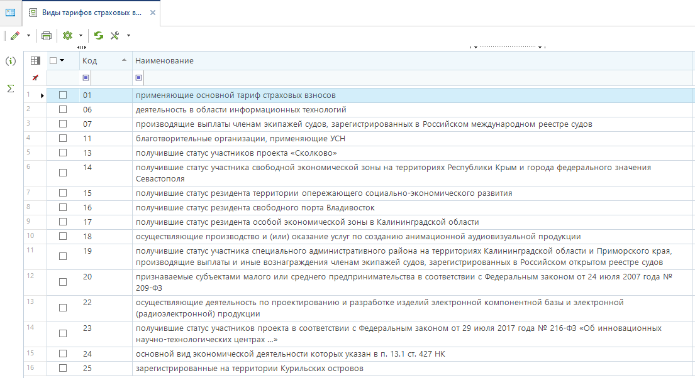Click the Наименование column header

[x=164, y=60]
